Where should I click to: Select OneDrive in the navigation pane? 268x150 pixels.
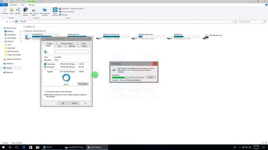[10, 64]
